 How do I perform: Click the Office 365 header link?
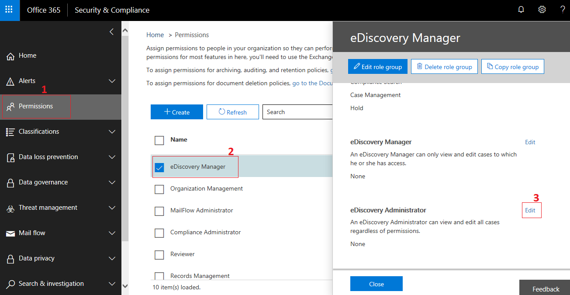click(44, 10)
